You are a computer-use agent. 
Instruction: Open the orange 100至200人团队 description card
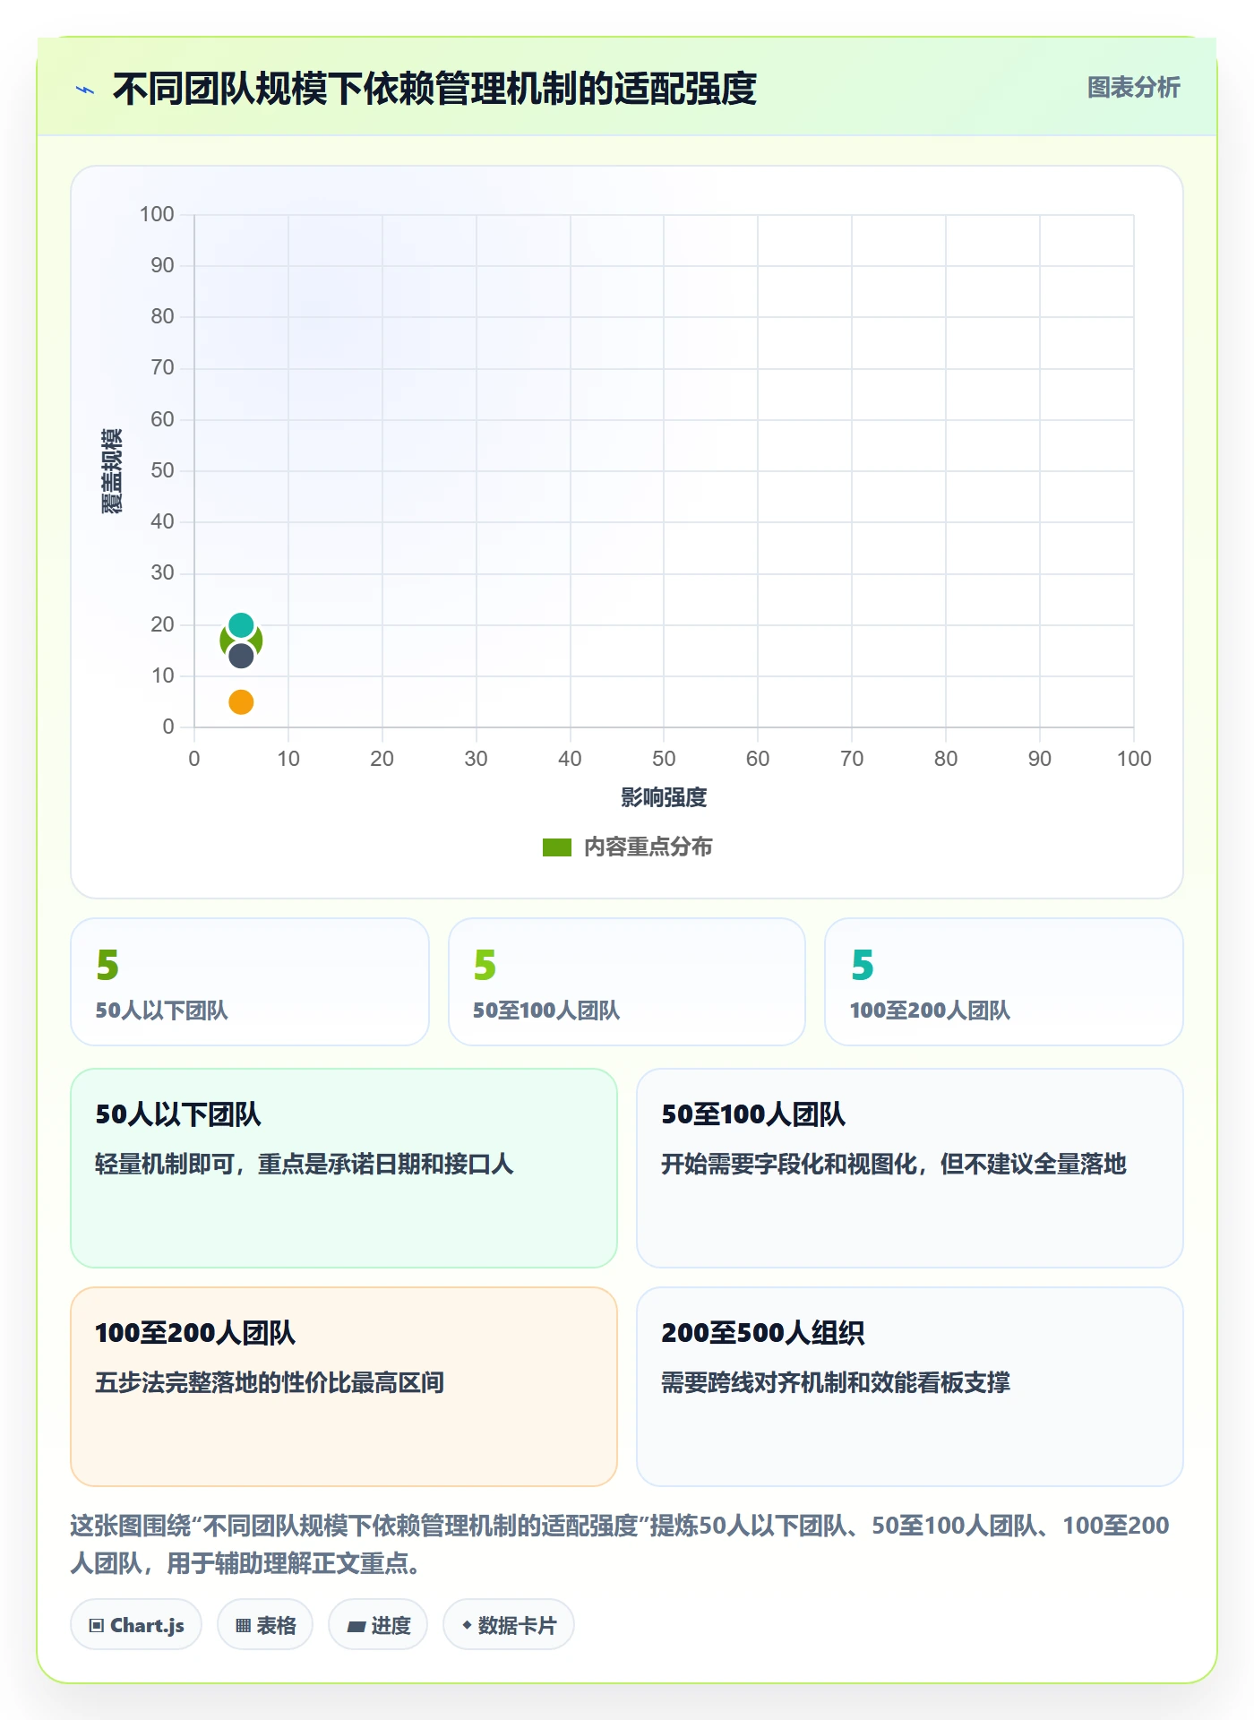[x=344, y=1387]
